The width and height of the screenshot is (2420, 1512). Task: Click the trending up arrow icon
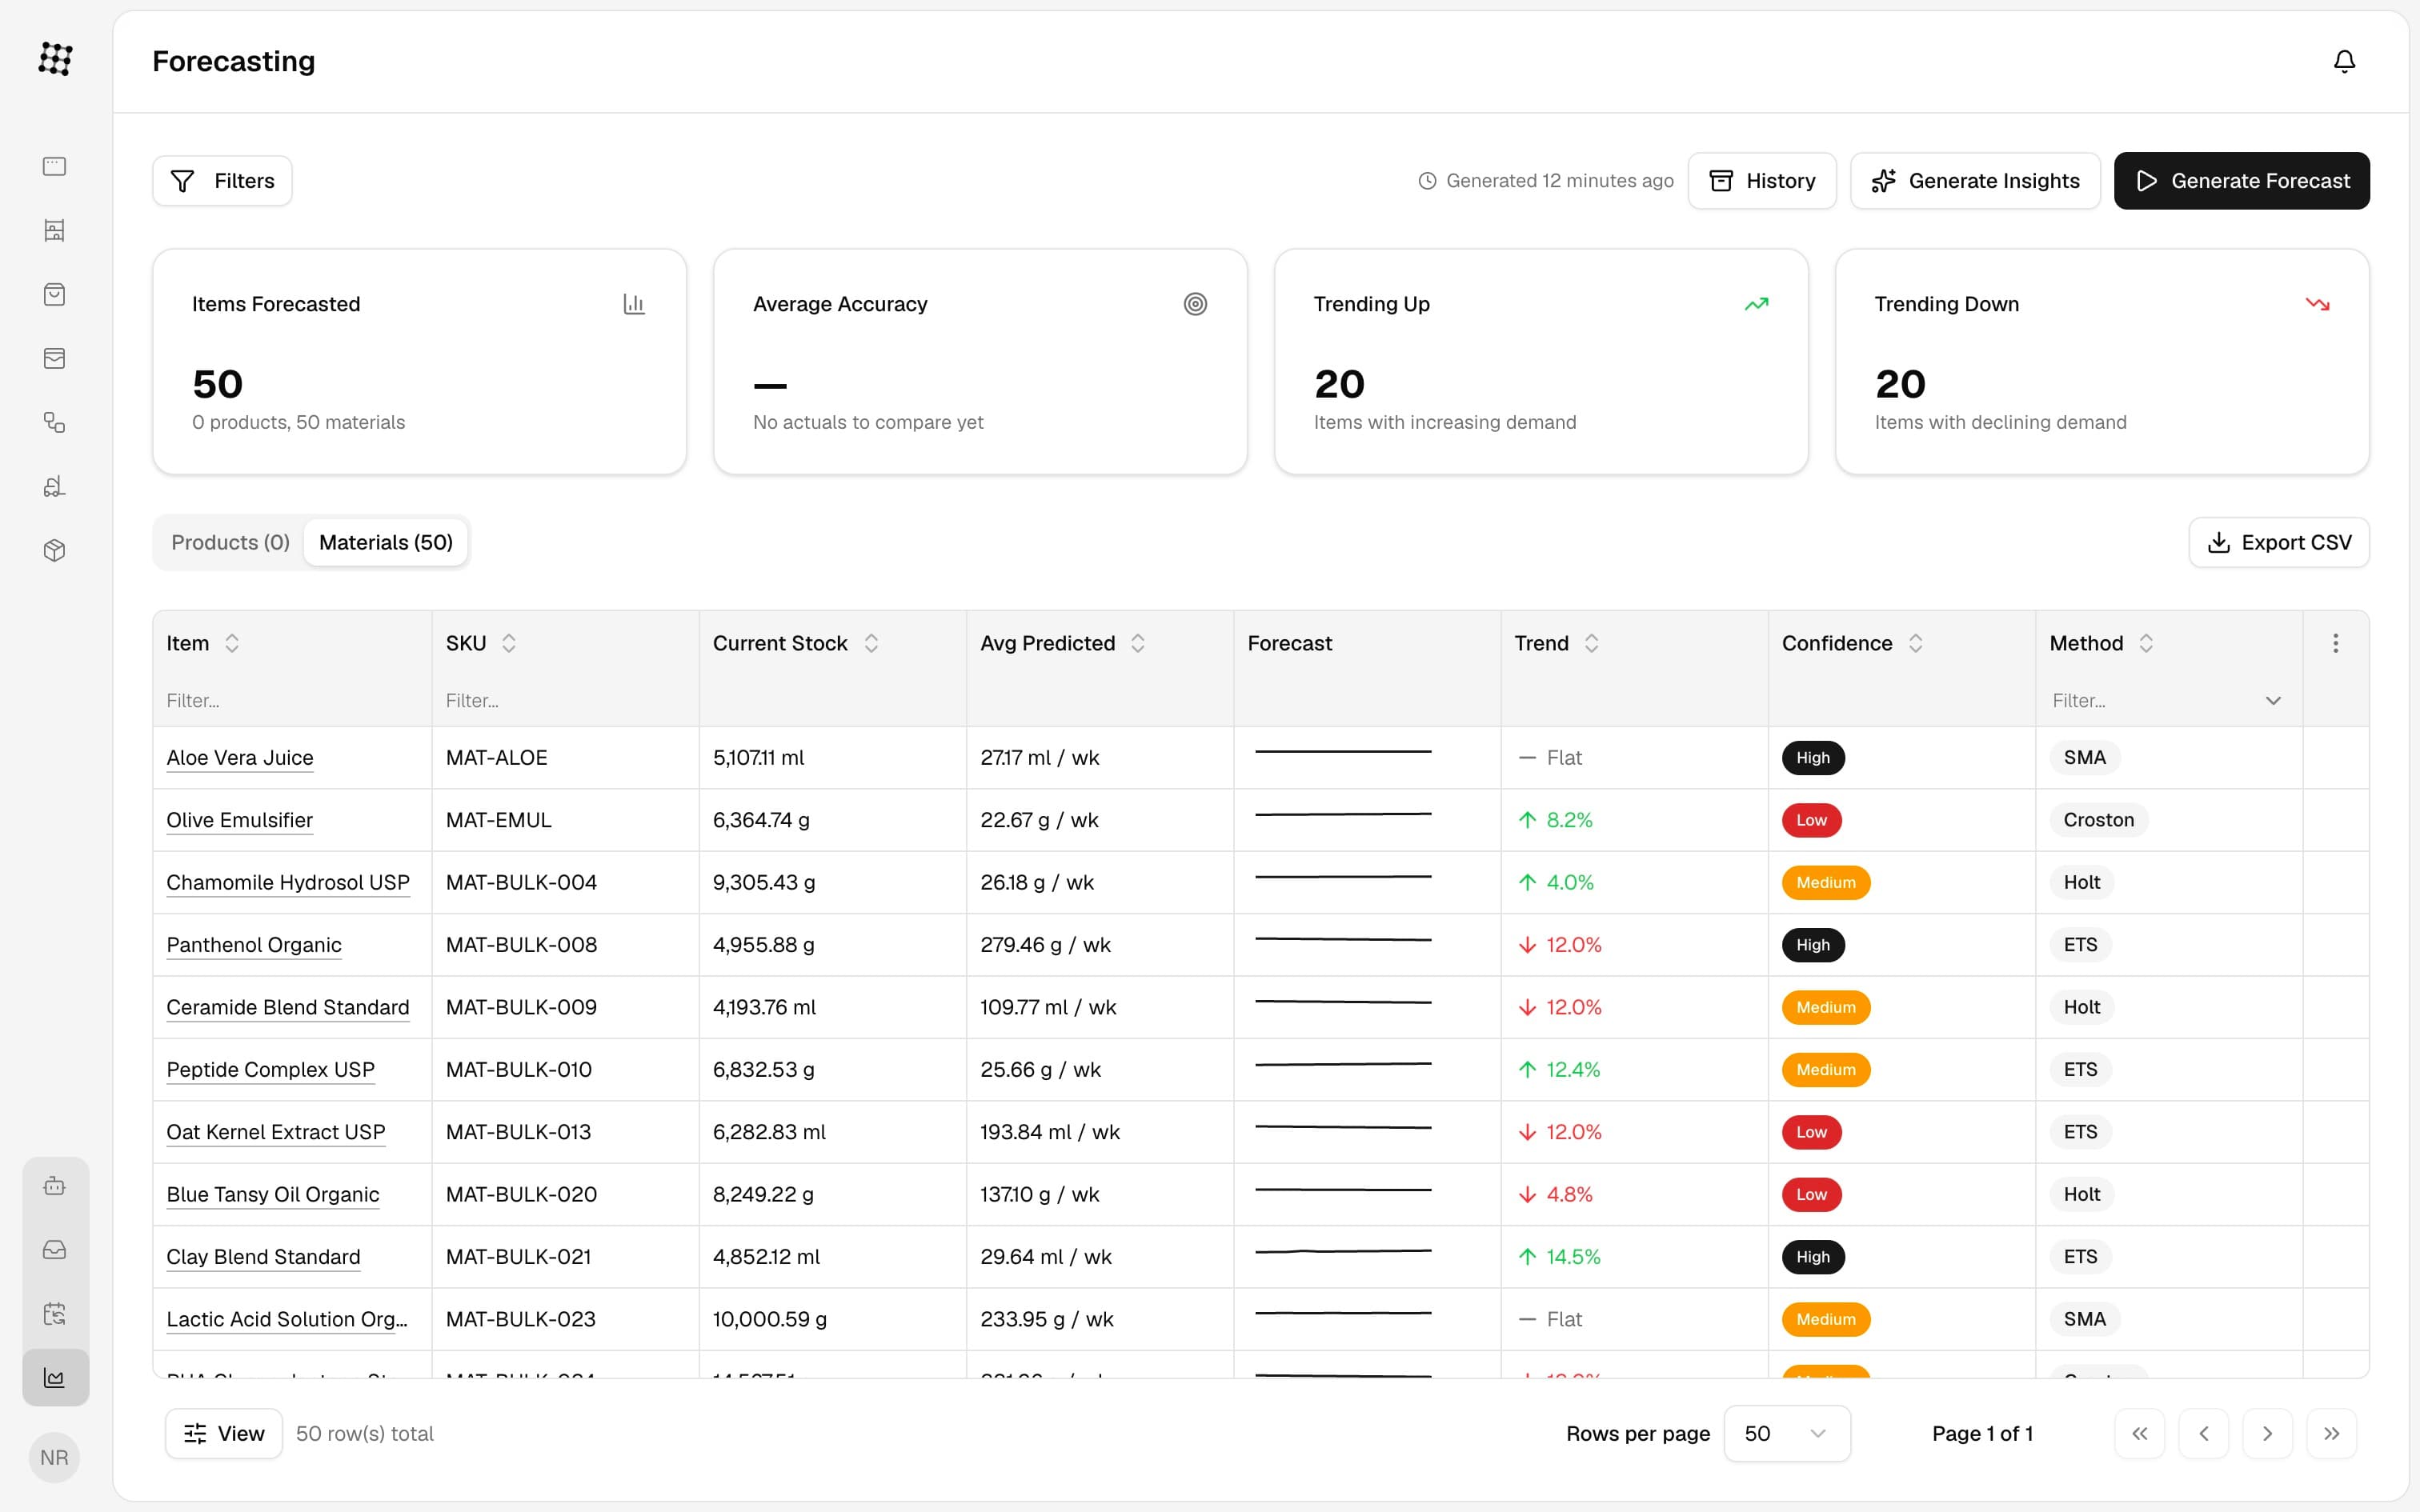pos(1756,304)
